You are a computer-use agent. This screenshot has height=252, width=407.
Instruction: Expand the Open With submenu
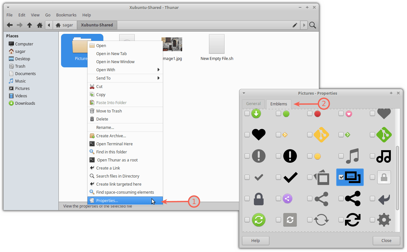click(x=125, y=70)
